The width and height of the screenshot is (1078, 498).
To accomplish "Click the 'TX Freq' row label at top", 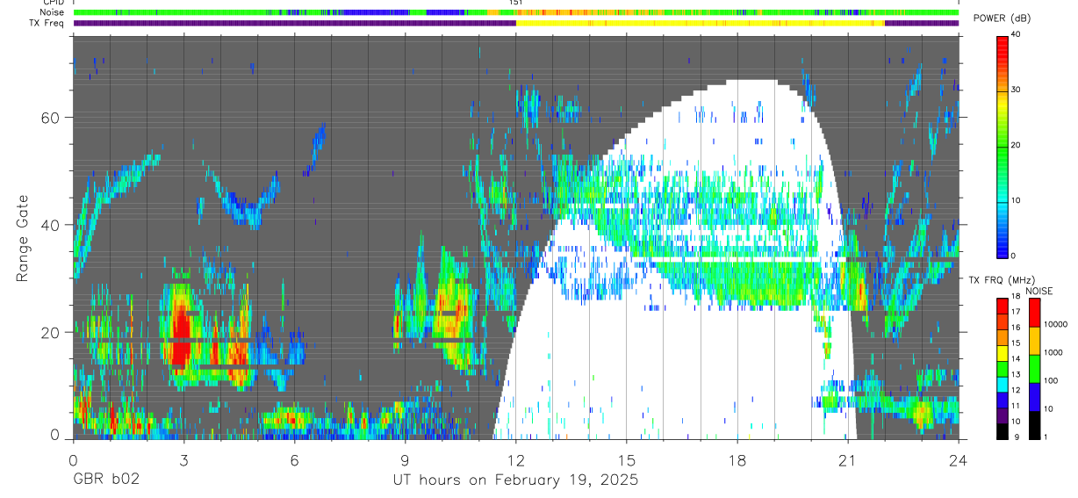I will coord(48,23).
